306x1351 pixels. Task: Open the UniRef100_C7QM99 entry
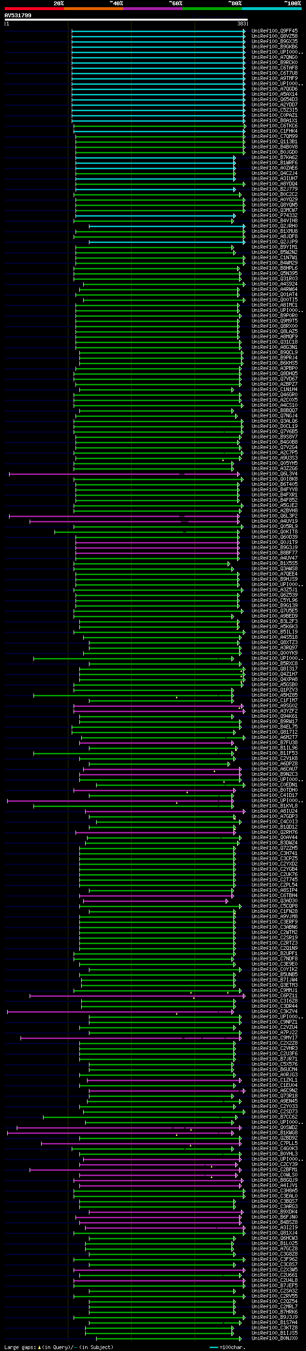click(x=274, y=137)
